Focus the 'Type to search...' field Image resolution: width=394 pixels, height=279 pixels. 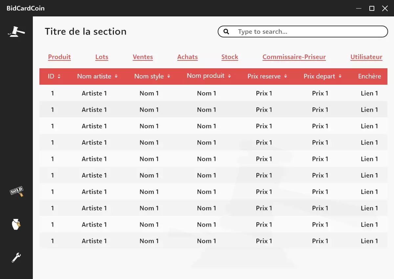309,32
